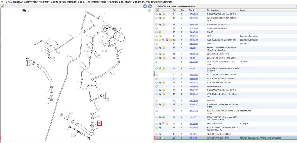
Task: Toggle selection circle for Ref 20 hose
Action: point(157,62)
